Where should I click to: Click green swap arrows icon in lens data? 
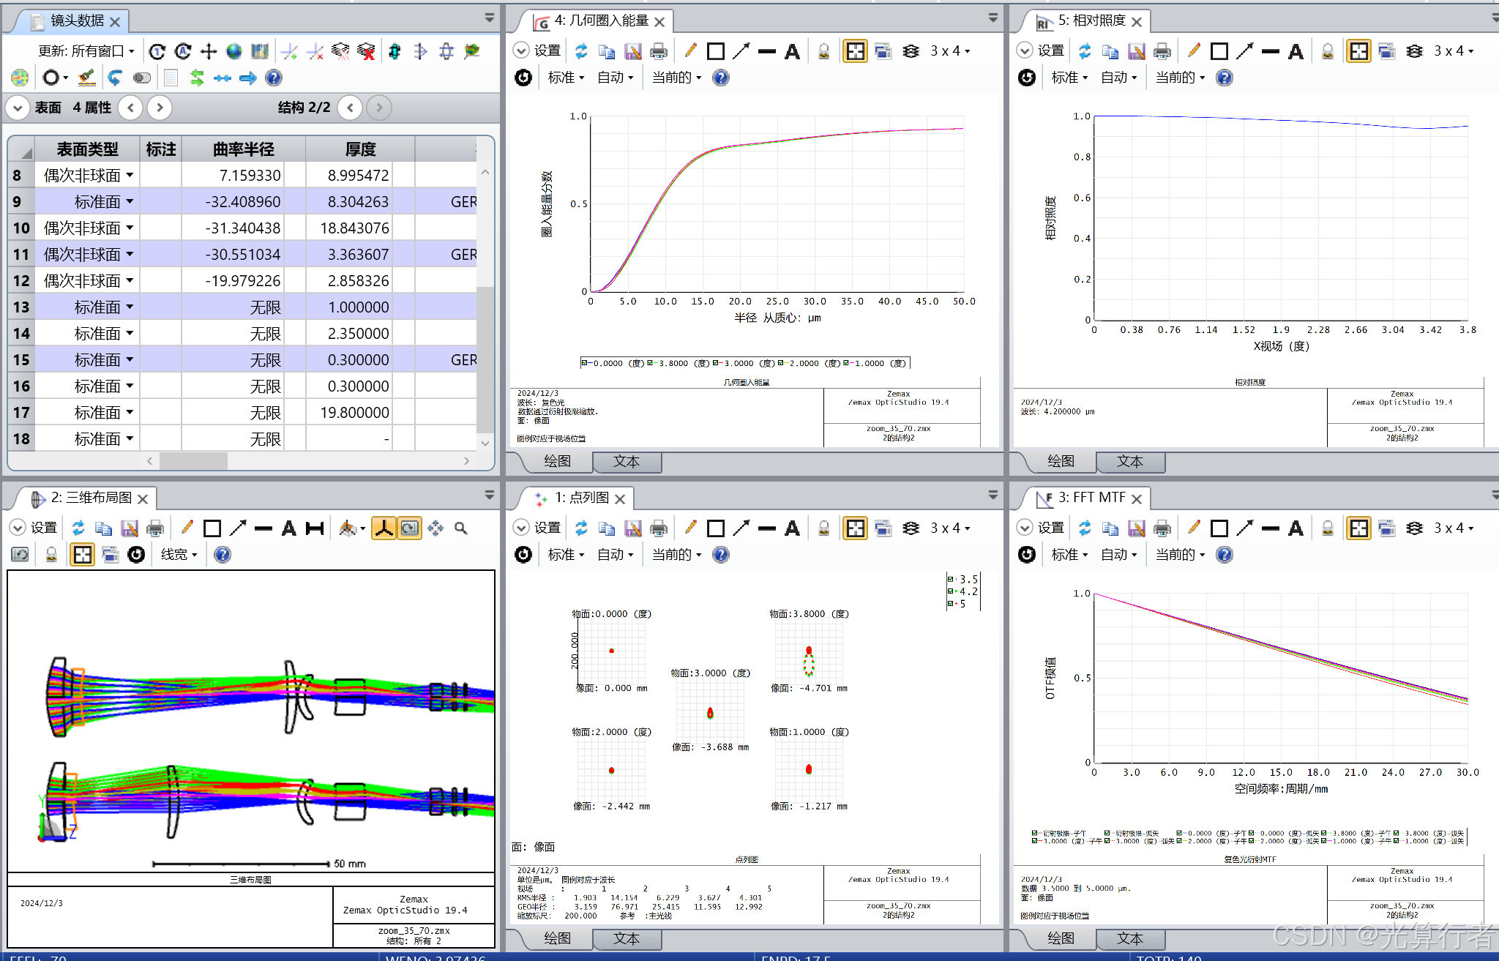coord(197,78)
